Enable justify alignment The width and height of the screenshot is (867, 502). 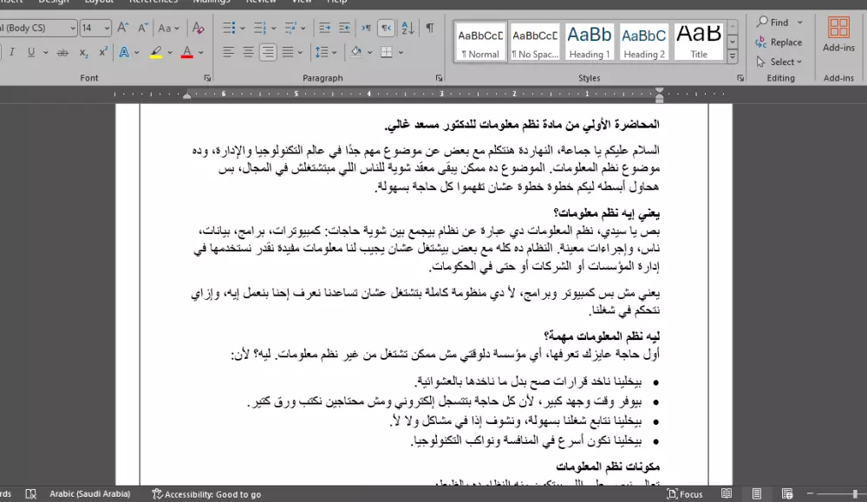tap(288, 52)
